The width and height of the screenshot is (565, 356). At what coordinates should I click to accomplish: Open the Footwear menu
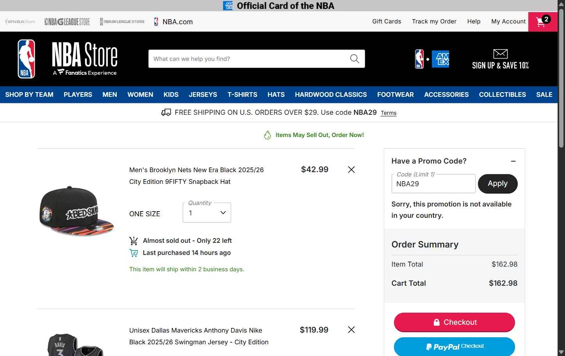[396, 94]
